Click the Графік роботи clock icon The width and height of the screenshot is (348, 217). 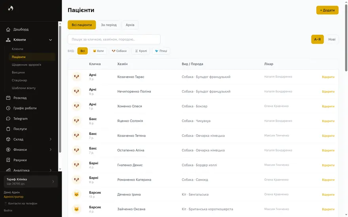click(8, 108)
